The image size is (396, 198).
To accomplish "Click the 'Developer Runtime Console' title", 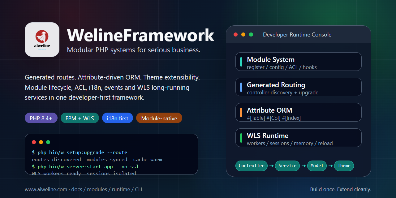I will point(297,35).
